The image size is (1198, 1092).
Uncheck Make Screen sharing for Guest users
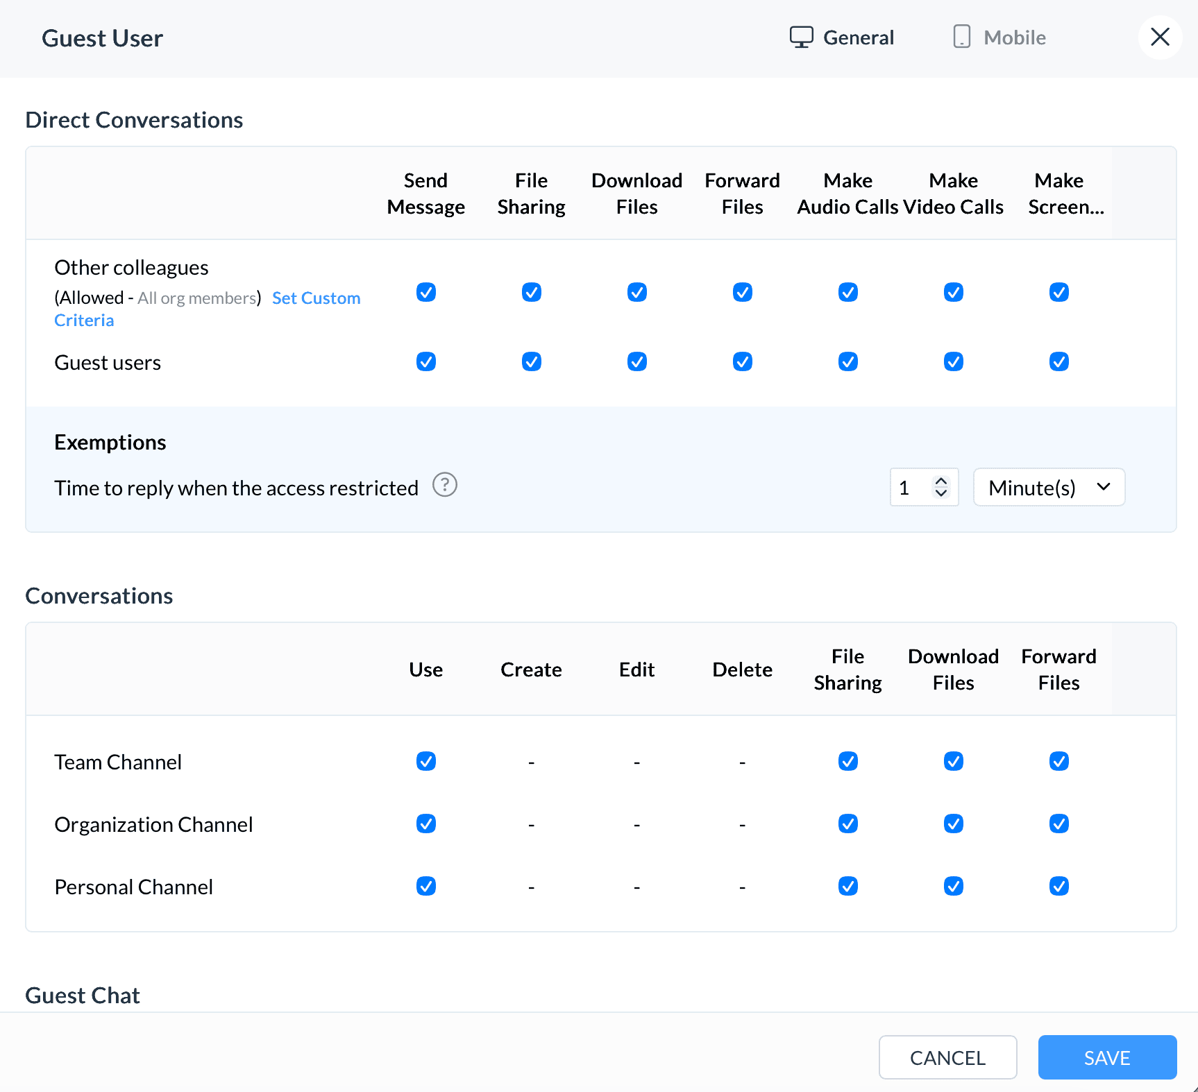tap(1059, 361)
